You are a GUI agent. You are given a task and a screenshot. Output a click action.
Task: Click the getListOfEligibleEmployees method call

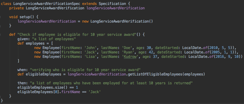[155, 74]
